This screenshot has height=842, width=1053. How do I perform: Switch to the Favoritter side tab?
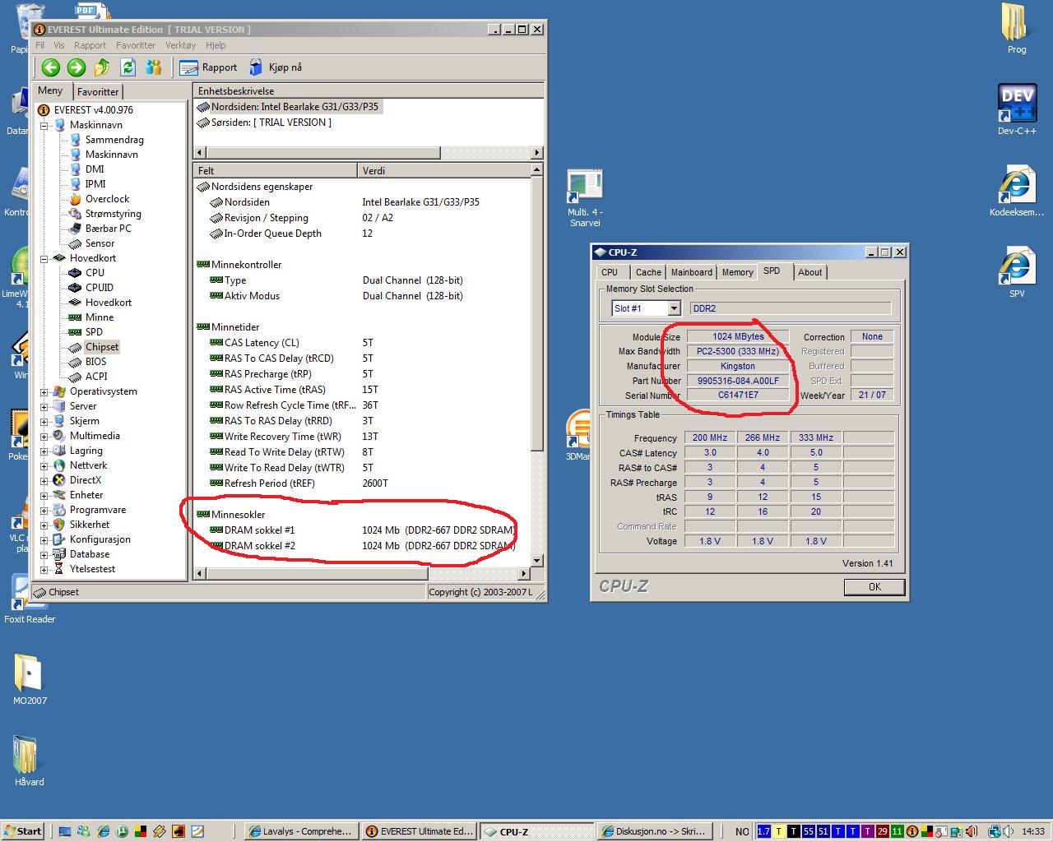(x=98, y=92)
